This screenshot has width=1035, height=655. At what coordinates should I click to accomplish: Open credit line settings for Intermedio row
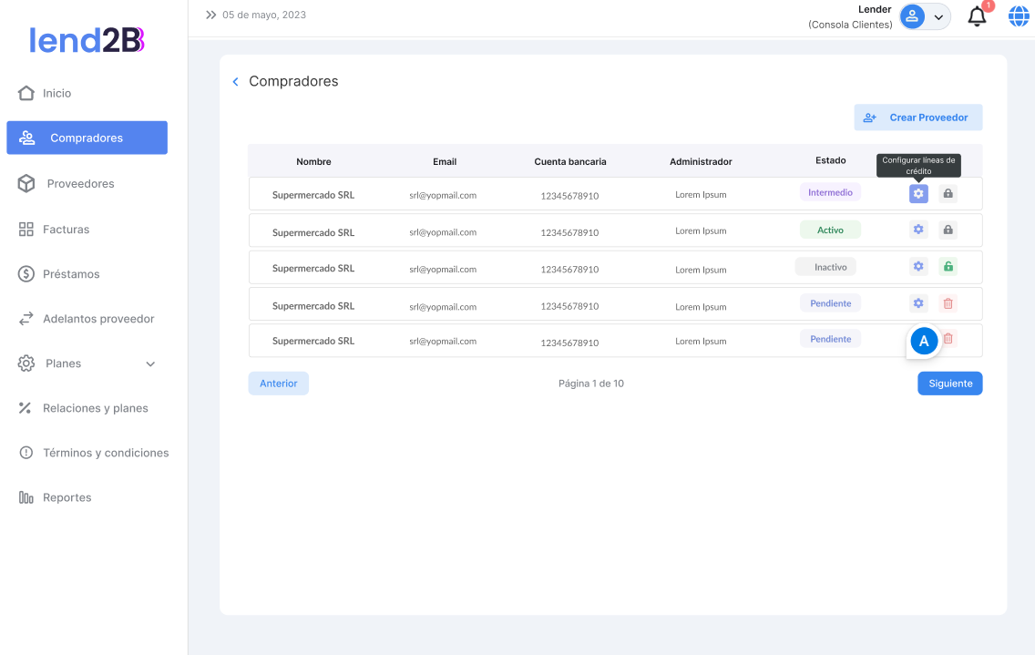pos(918,193)
